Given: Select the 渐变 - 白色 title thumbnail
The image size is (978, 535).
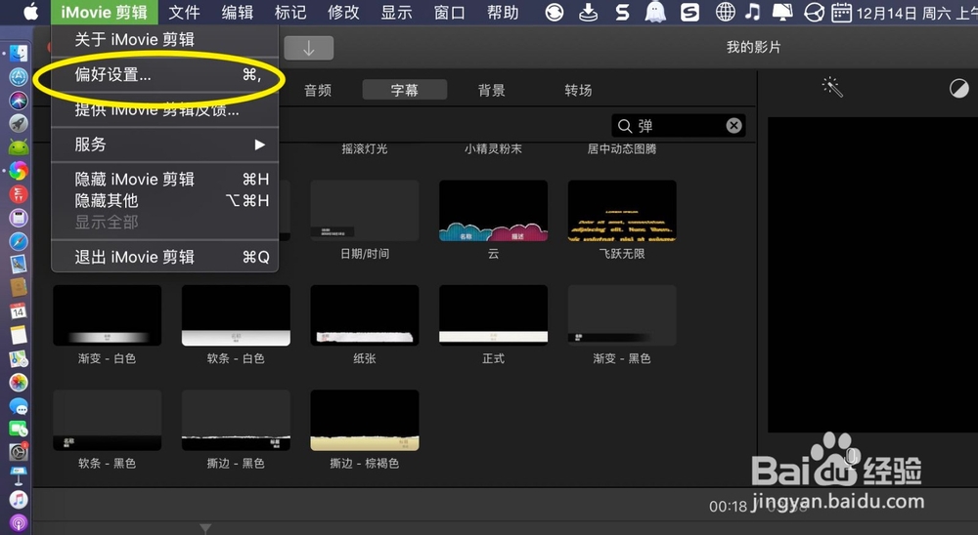Looking at the screenshot, I should (x=108, y=315).
